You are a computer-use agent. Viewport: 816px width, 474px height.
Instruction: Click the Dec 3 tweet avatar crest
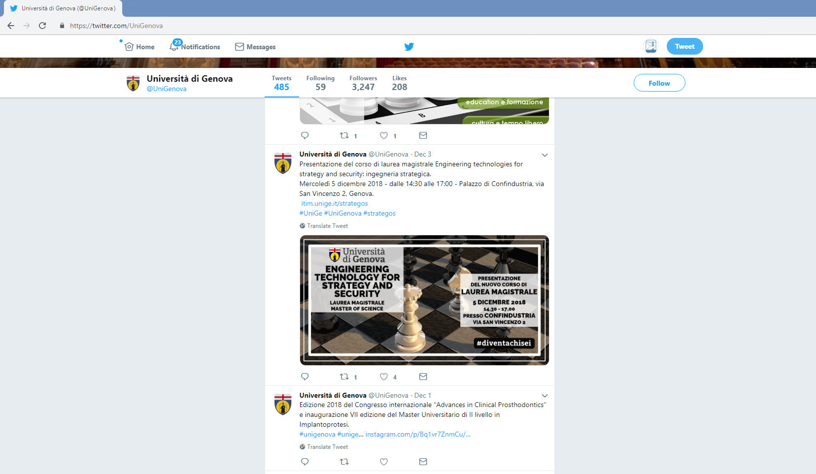(283, 163)
